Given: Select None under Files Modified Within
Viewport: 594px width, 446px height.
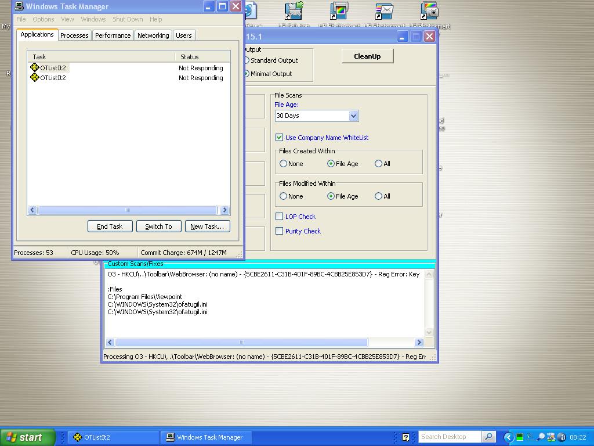Looking at the screenshot, I should pos(283,196).
